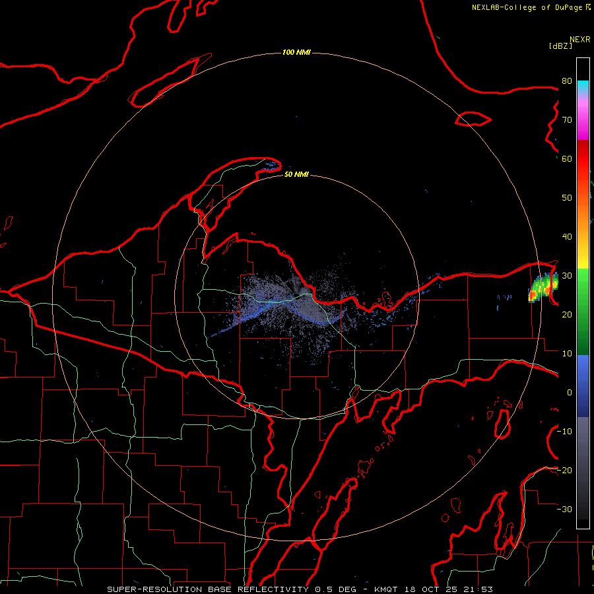Click the "[dBZ]" units label
Image resolution: width=594 pixels, height=594 pixels.
(x=560, y=46)
